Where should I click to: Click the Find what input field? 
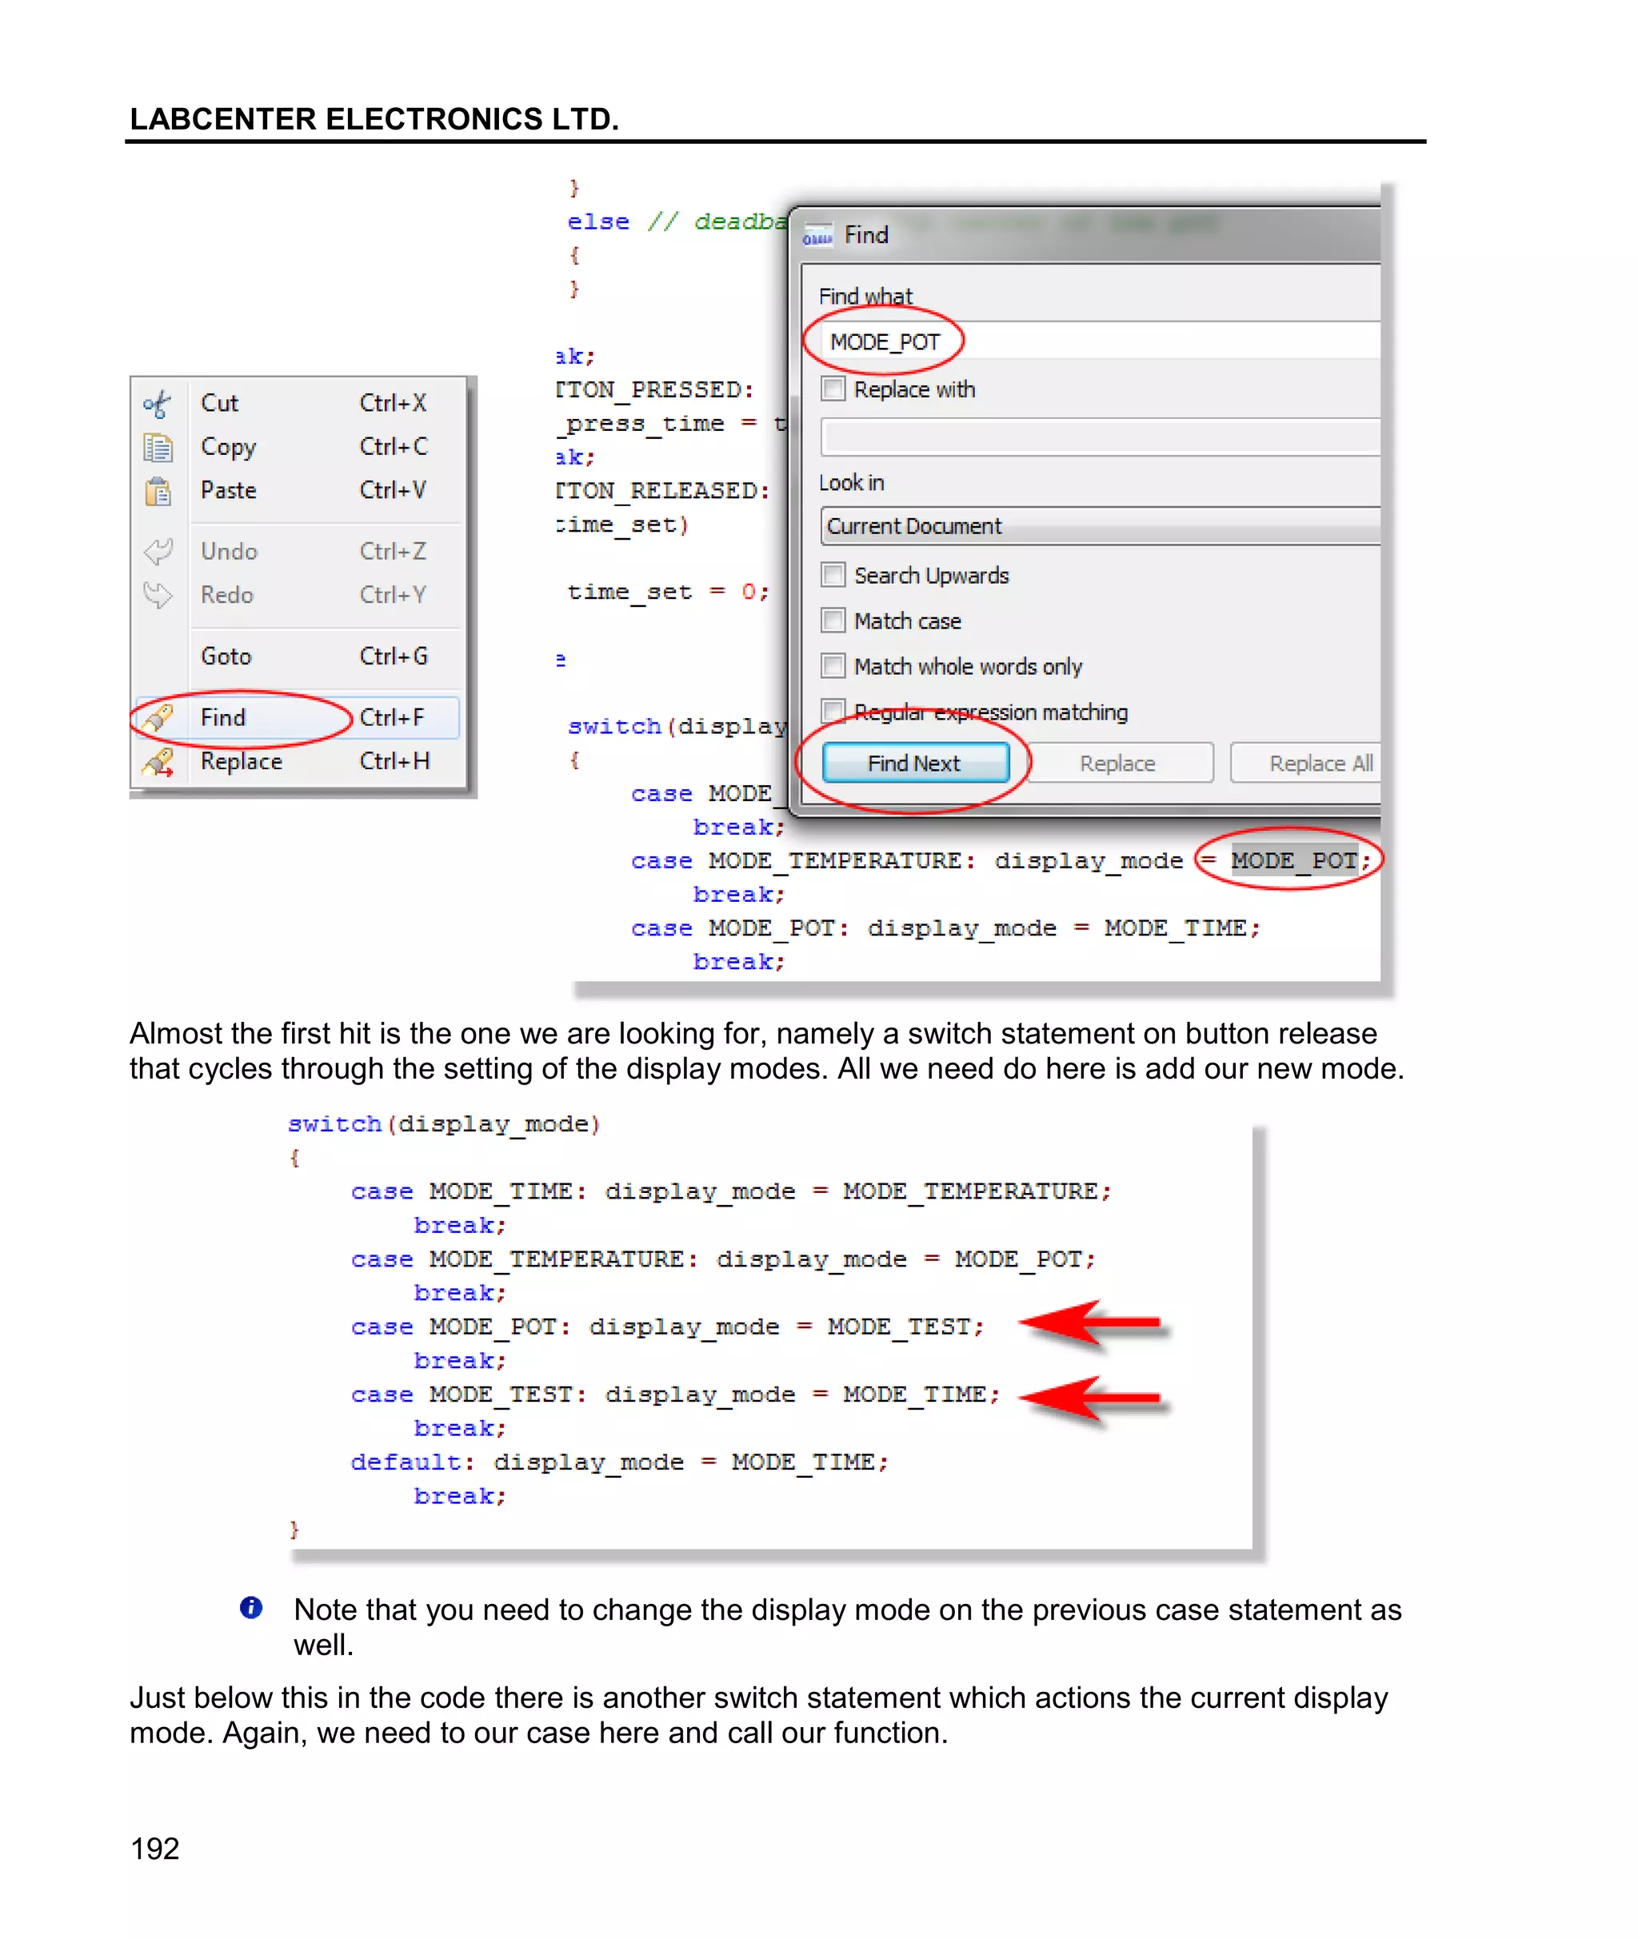pos(1101,341)
